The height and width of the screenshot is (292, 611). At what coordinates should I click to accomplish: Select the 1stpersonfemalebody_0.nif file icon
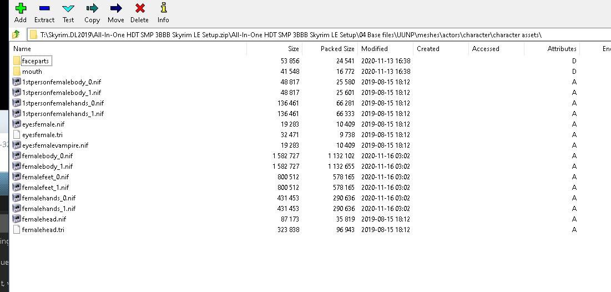click(x=16, y=82)
